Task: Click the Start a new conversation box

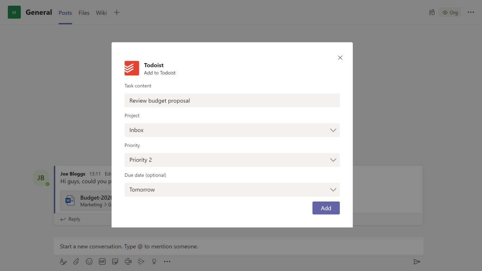Action: [x=238, y=246]
